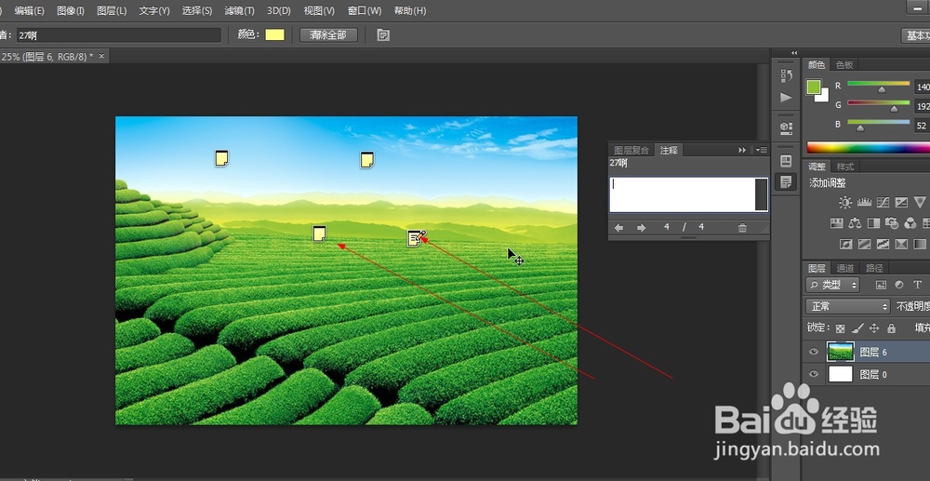Add a Photo Filter adjustment
The width and height of the screenshot is (930, 481).
(892, 223)
